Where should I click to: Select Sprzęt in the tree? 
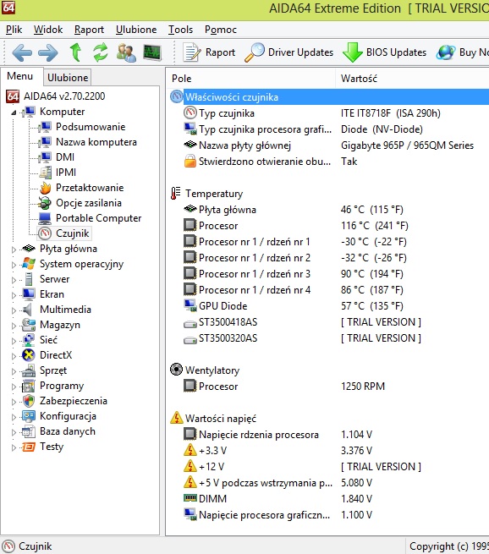pyautogui.click(x=53, y=370)
